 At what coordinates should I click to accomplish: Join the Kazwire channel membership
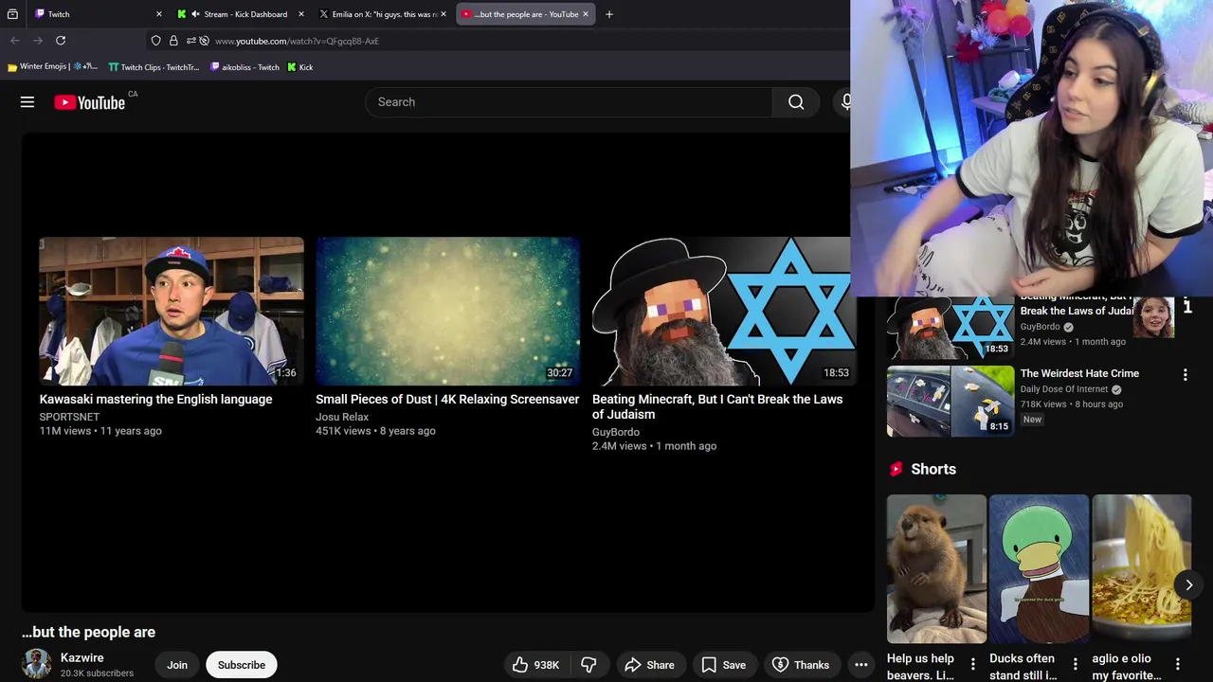pyautogui.click(x=177, y=665)
